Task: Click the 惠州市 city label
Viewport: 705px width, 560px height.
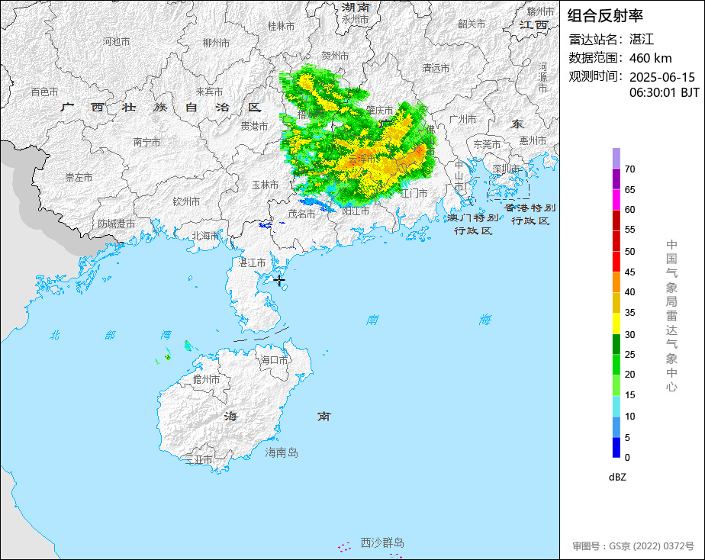Action: [533, 140]
